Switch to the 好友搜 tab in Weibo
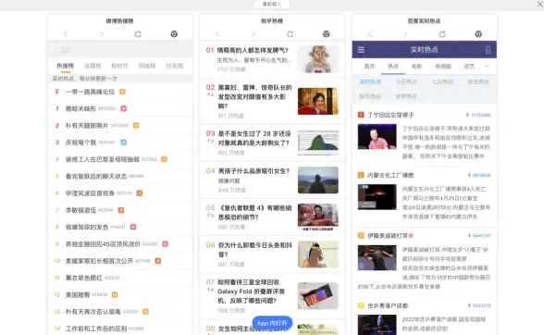The height and width of the screenshot is (335, 544). [175, 66]
